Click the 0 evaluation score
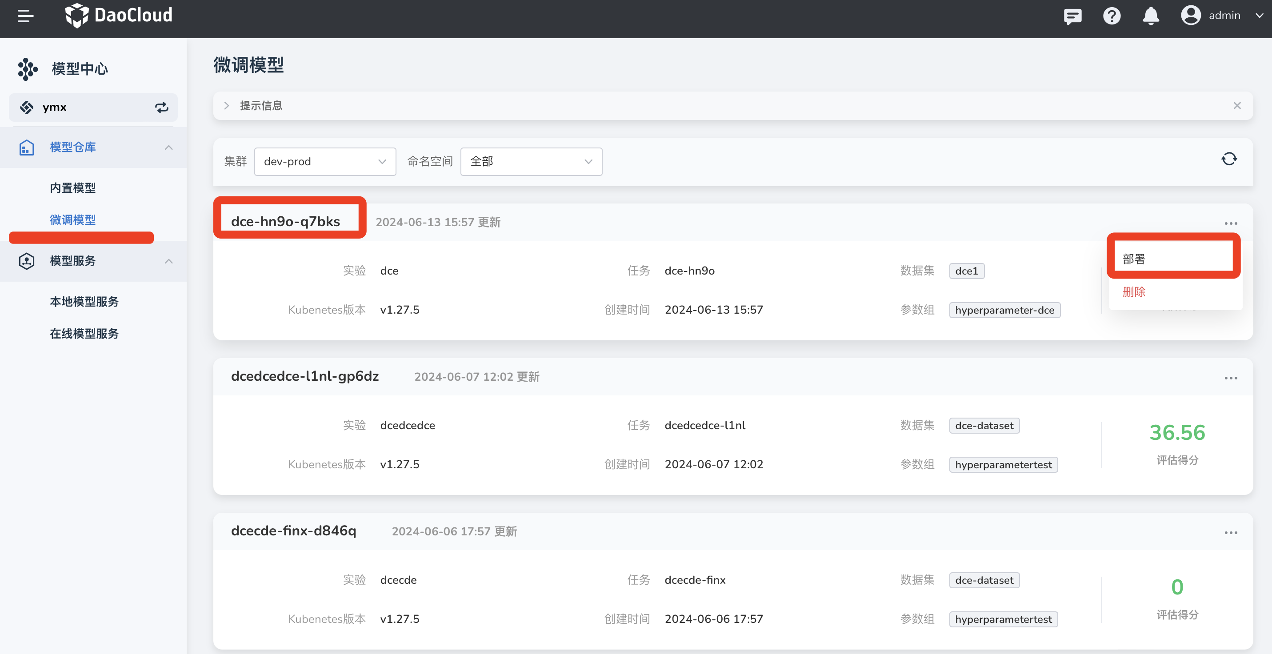The width and height of the screenshot is (1272, 654). pyautogui.click(x=1177, y=587)
